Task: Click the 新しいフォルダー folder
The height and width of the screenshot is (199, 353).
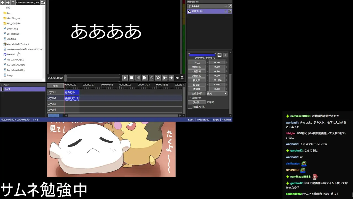Action: click(12, 23)
